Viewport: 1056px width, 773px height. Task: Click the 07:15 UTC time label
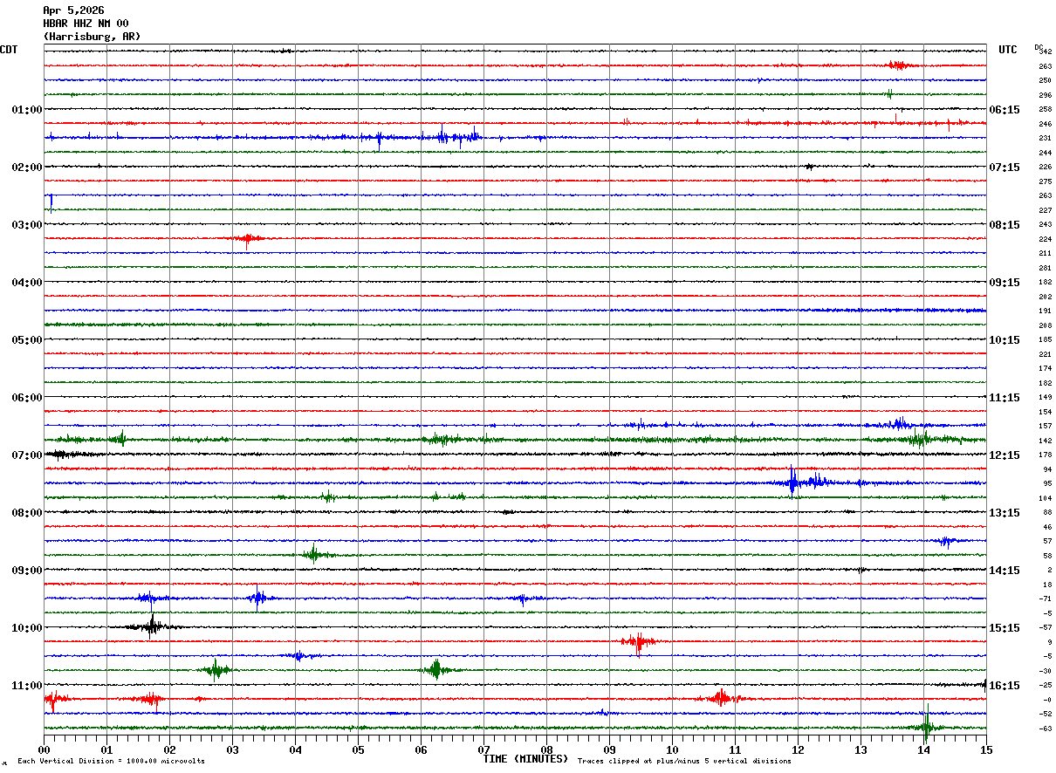pyautogui.click(x=1005, y=168)
